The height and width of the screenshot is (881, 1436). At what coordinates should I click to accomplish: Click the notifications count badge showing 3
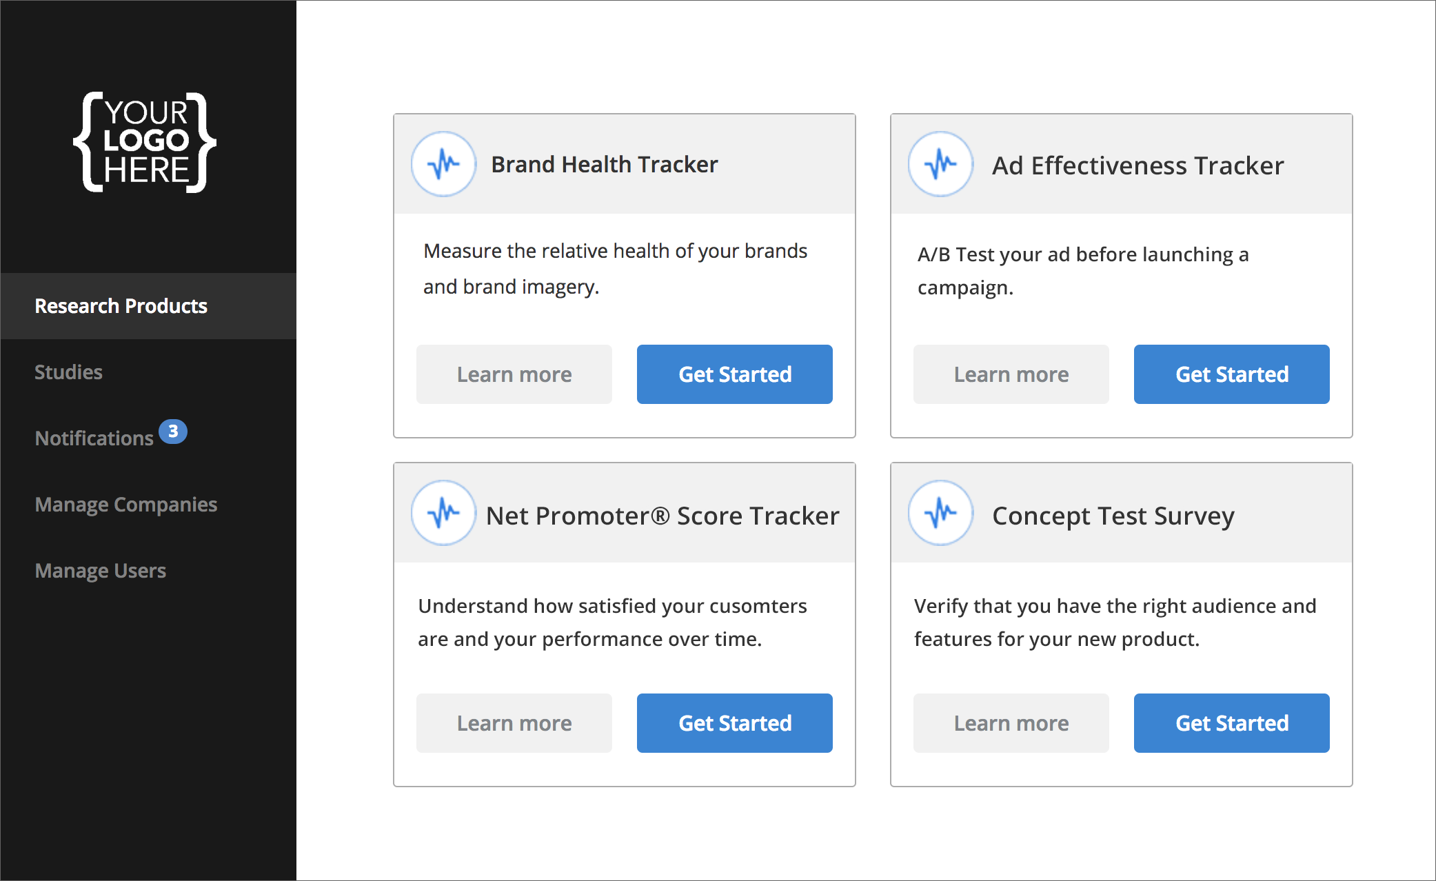coord(173,432)
